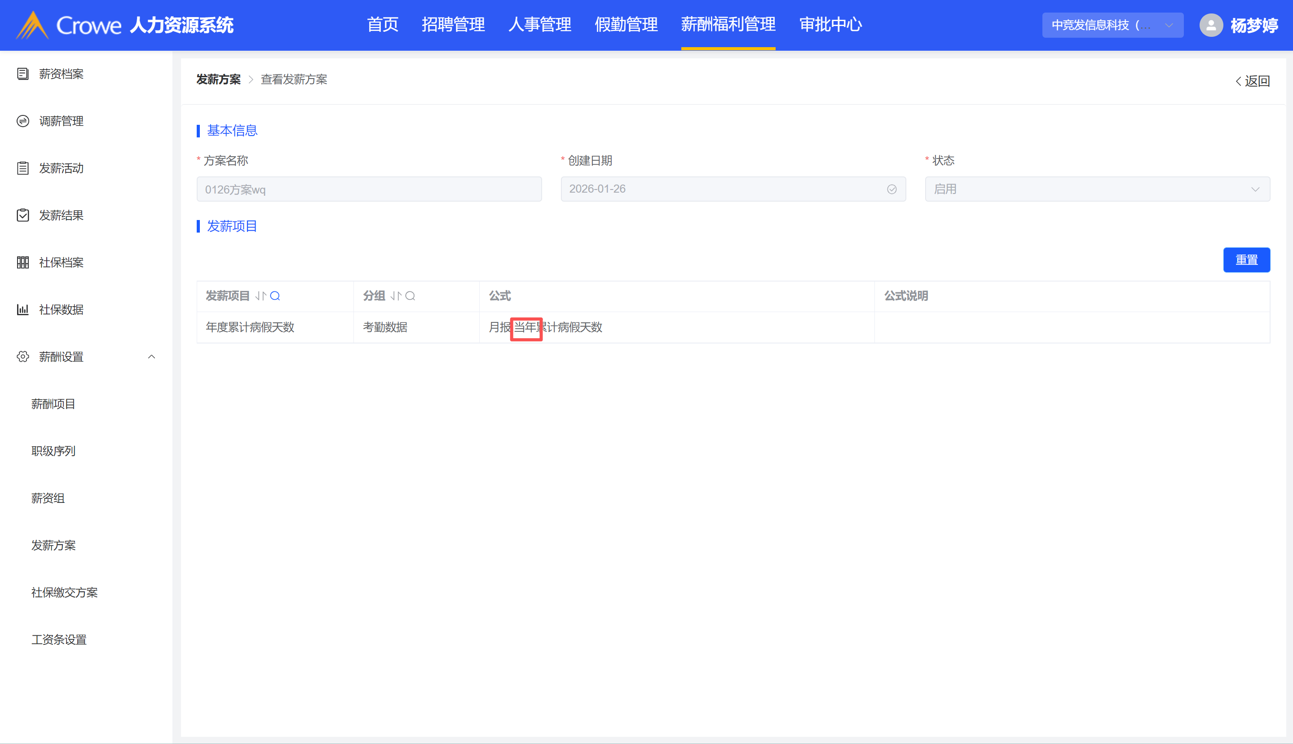
Task: Click the 社保数据 chart icon
Action: pyautogui.click(x=22, y=310)
